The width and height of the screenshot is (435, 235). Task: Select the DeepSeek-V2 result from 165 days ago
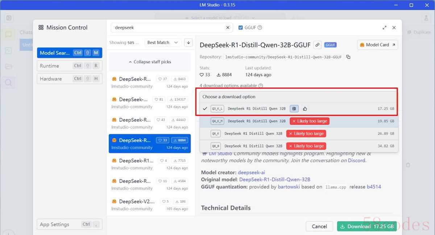tap(150, 205)
